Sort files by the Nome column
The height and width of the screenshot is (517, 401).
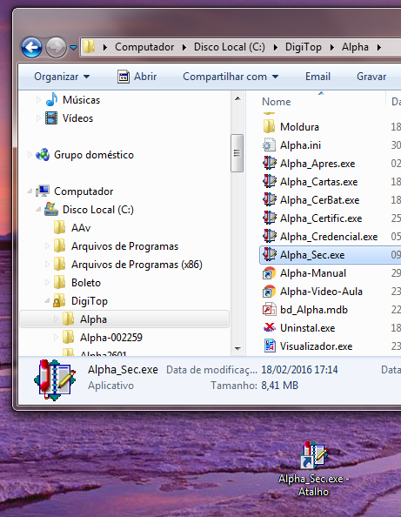[276, 102]
